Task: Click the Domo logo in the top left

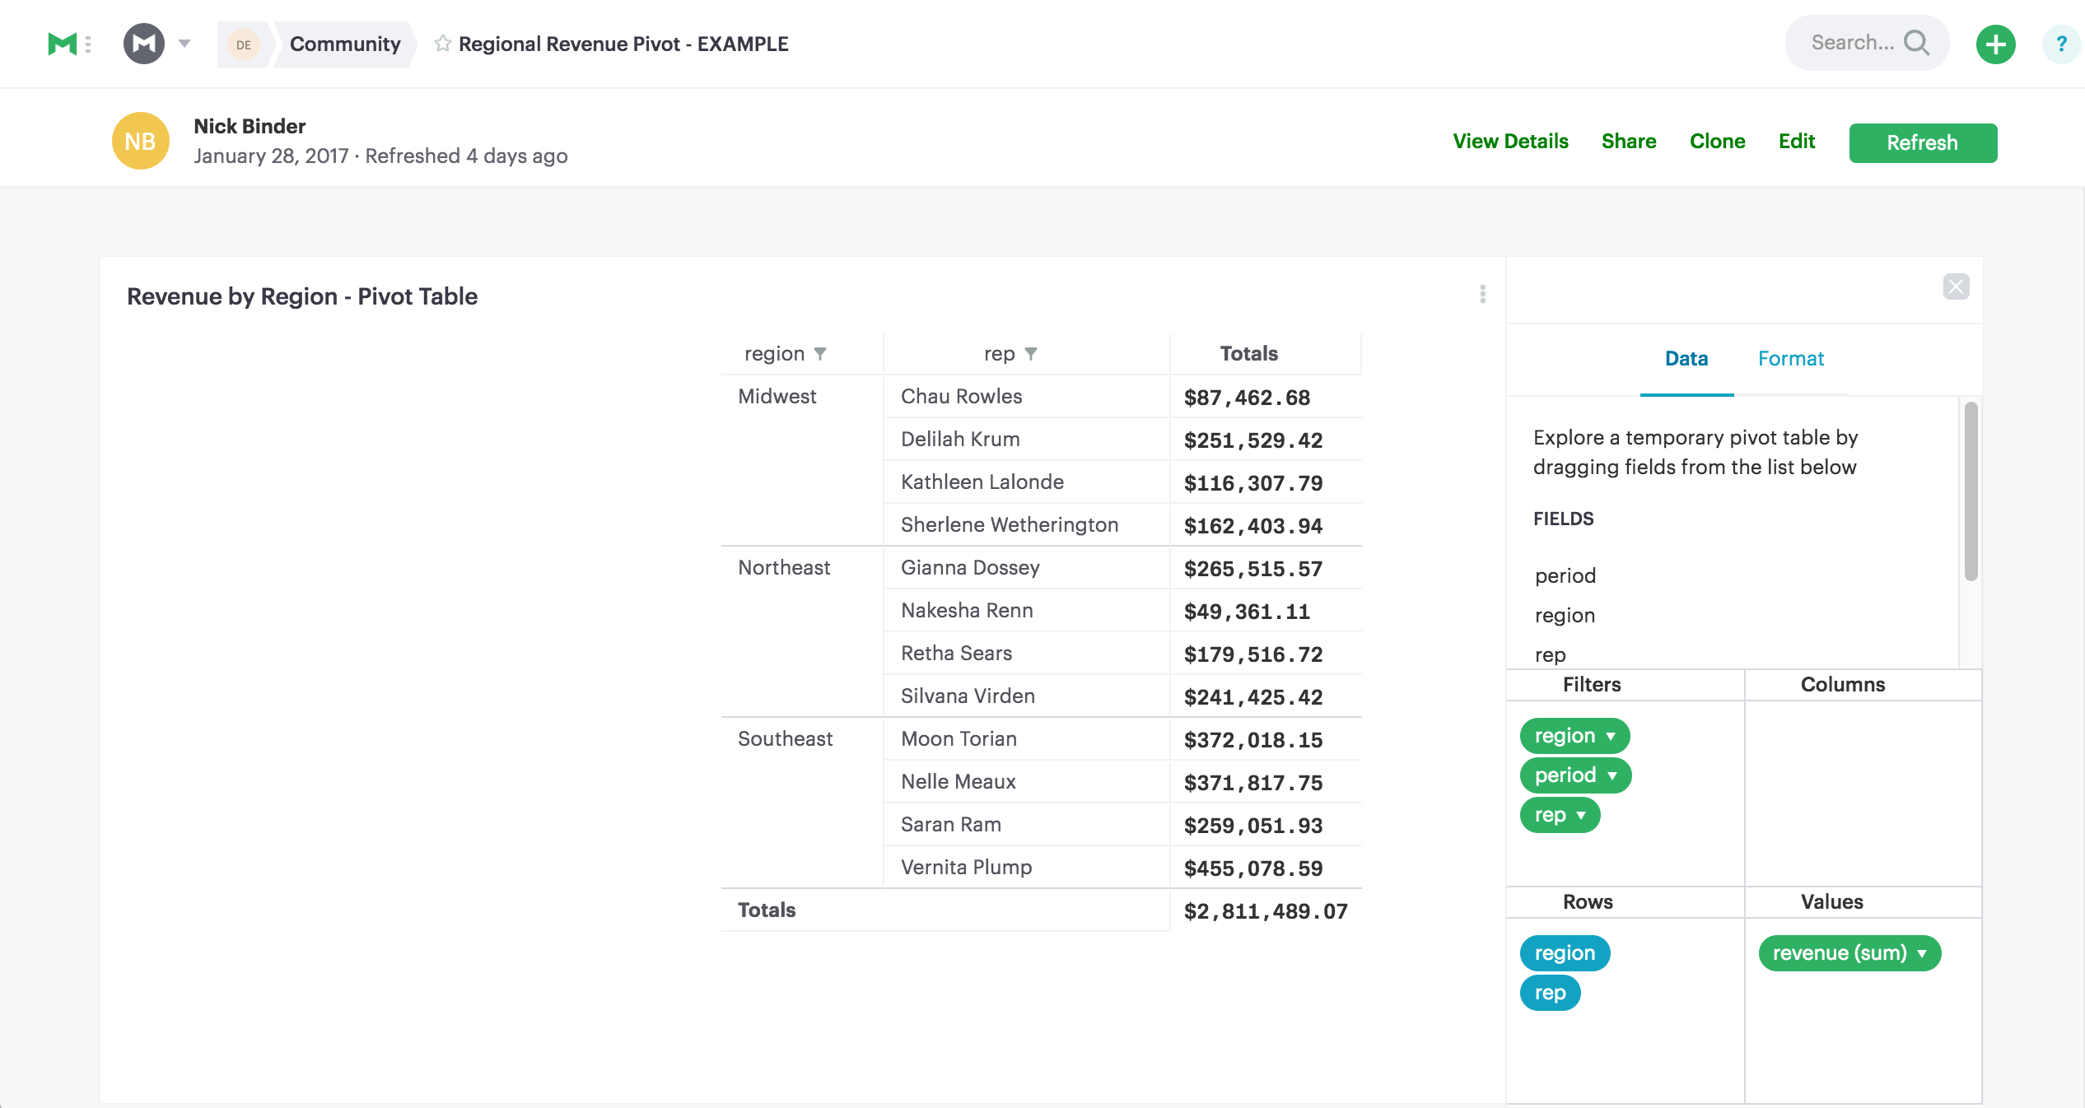Action: point(63,43)
